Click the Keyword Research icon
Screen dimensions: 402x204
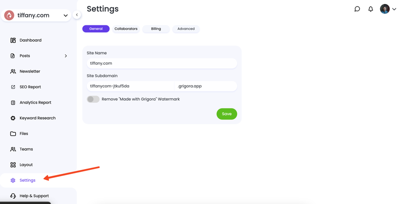[x=13, y=118]
